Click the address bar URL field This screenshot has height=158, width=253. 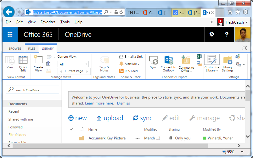[67, 12]
